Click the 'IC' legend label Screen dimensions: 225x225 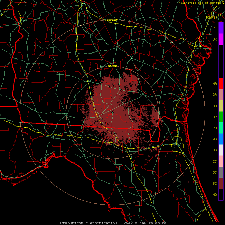pyautogui.click(x=215, y=161)
